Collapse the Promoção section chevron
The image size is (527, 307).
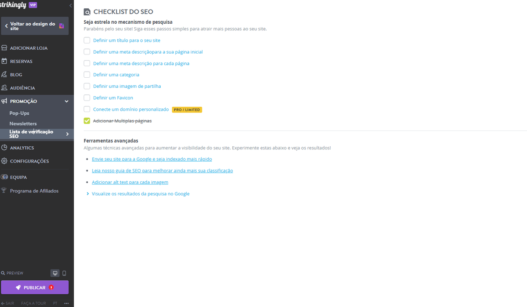[x=66, y=101]
